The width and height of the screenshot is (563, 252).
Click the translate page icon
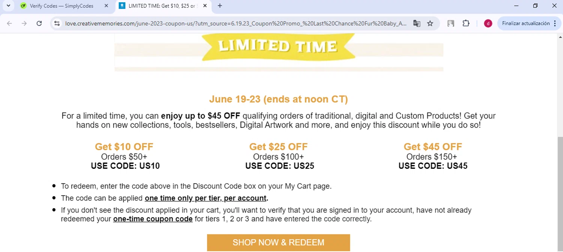(x=417, y=23)
